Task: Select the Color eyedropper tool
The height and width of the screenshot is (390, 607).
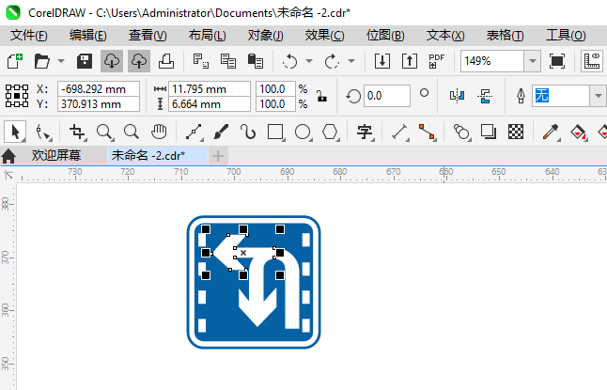Action: click(551, 133)
